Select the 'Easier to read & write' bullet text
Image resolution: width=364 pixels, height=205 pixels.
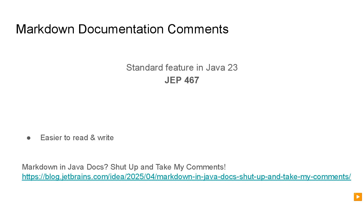coord(77,138)
